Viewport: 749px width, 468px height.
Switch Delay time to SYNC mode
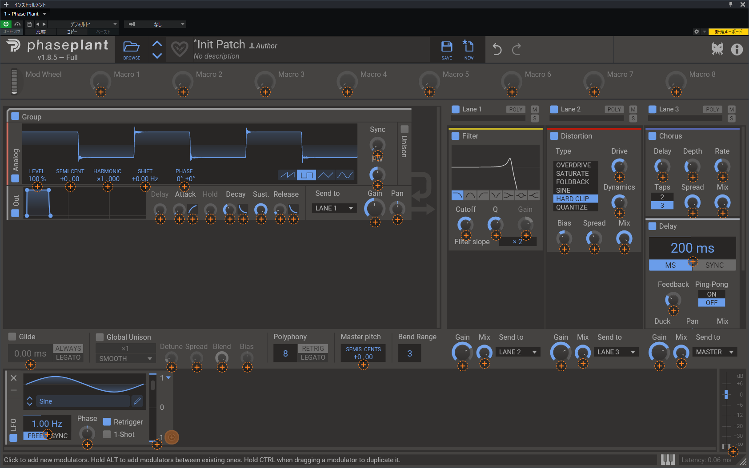coord(714,265)
